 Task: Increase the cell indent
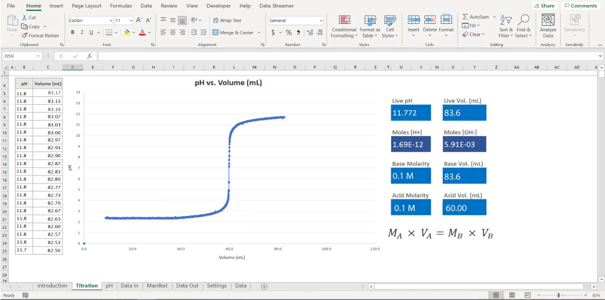[203, 33]
